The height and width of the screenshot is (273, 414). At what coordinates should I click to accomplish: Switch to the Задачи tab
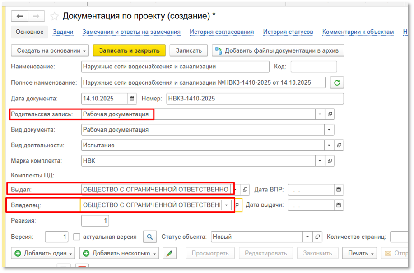(x=63, y=32)
